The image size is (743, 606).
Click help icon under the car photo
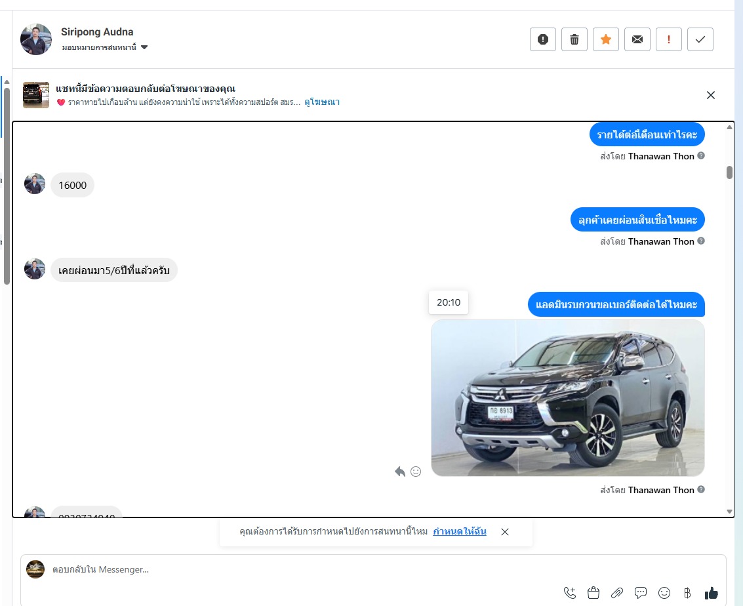[701, 489]
